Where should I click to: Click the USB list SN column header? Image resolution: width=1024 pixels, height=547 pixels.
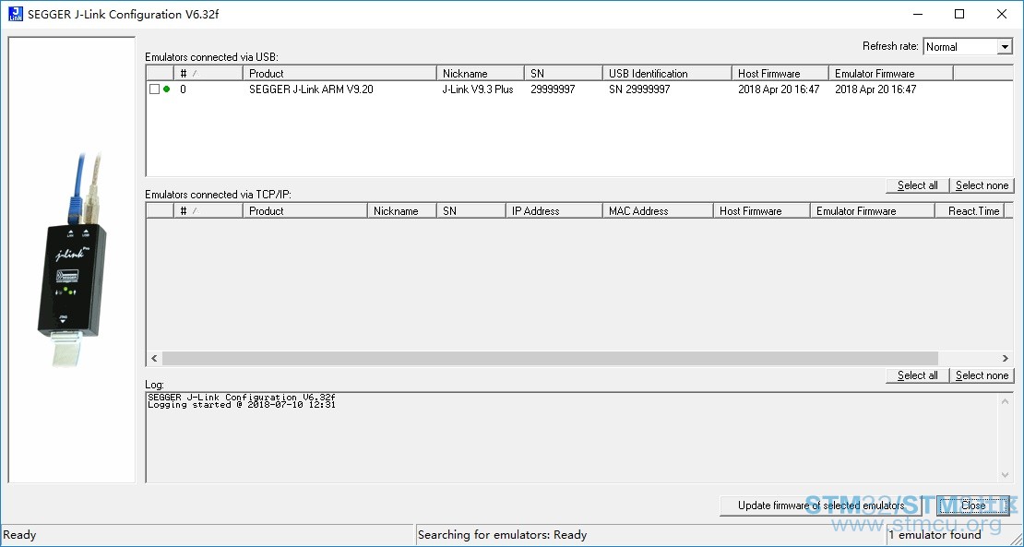click(x=564, y=73)
